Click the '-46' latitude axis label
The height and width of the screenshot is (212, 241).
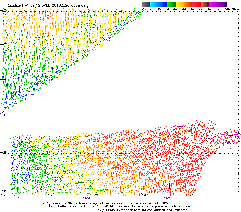[3, 115]
